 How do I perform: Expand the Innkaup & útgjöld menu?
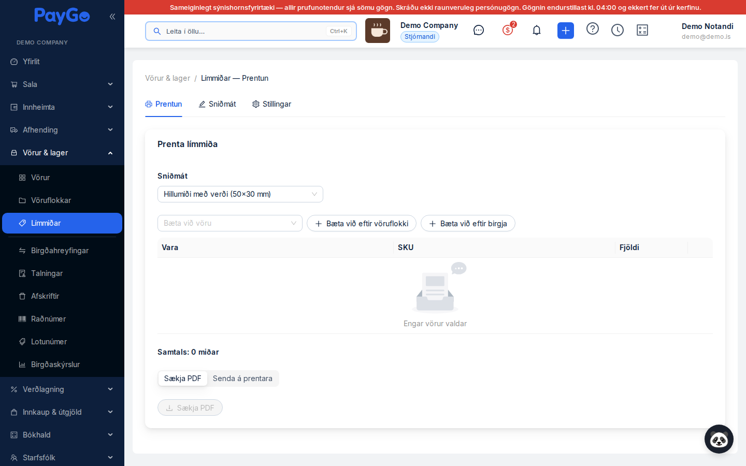click(x=62, y=412)
